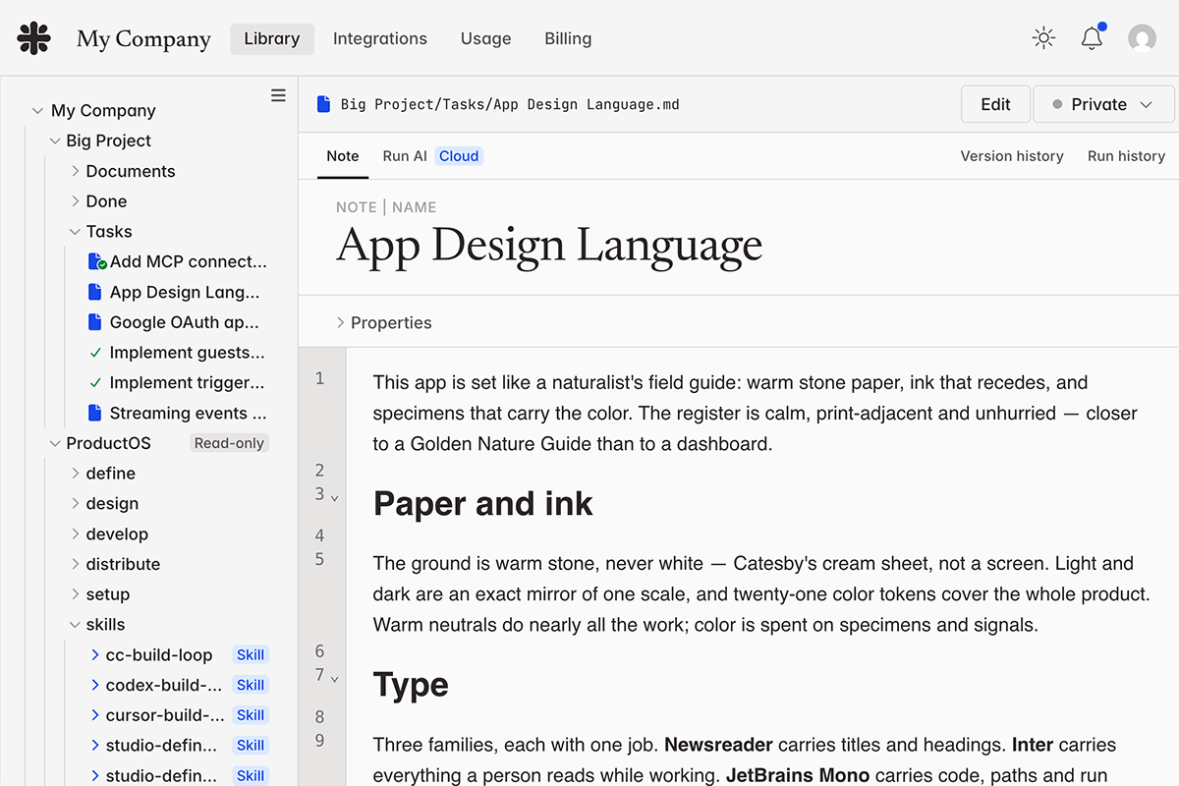Click checkmark icon of Implement trigger...
1179x786 pixels.
tap(95, 383)
